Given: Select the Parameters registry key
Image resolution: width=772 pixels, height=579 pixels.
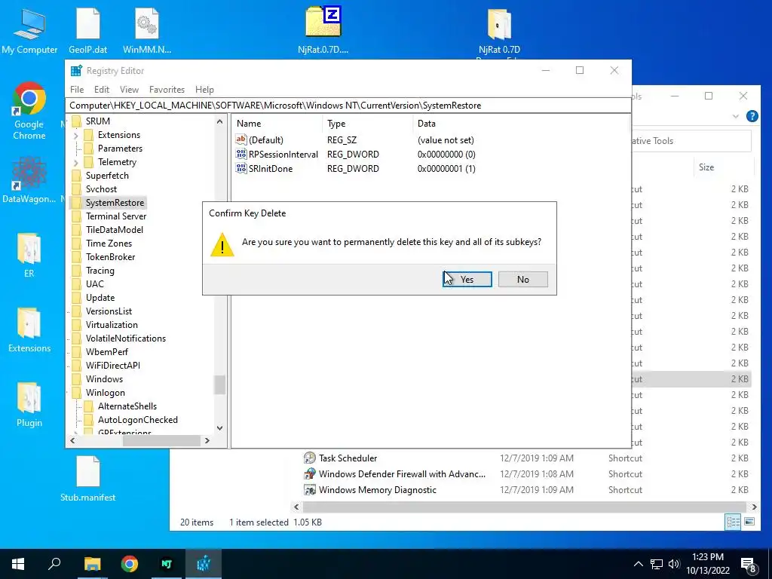Looking at the screenshot, I should [120, 149].
